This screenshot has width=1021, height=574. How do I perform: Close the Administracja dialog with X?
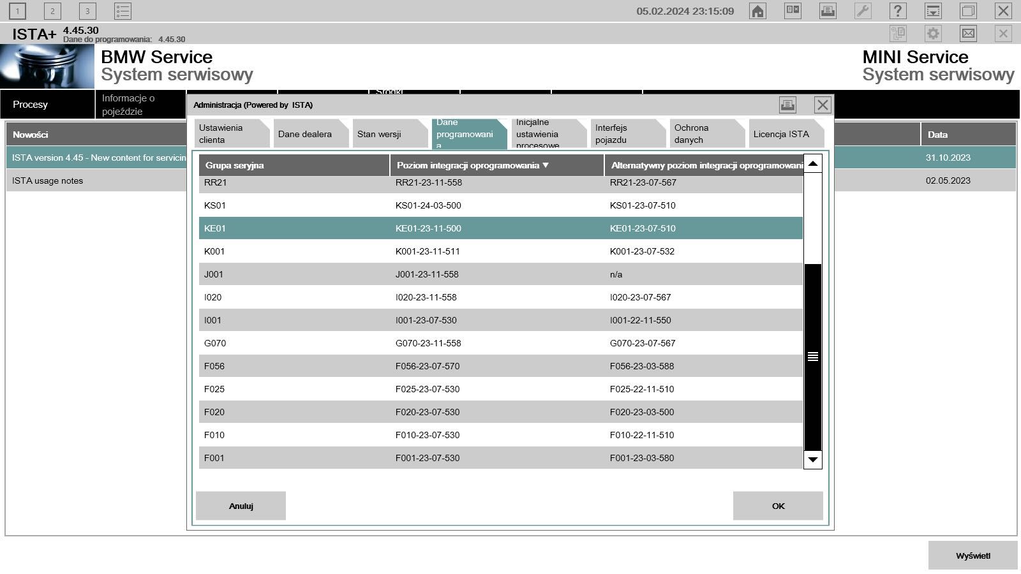click(823, 105)
